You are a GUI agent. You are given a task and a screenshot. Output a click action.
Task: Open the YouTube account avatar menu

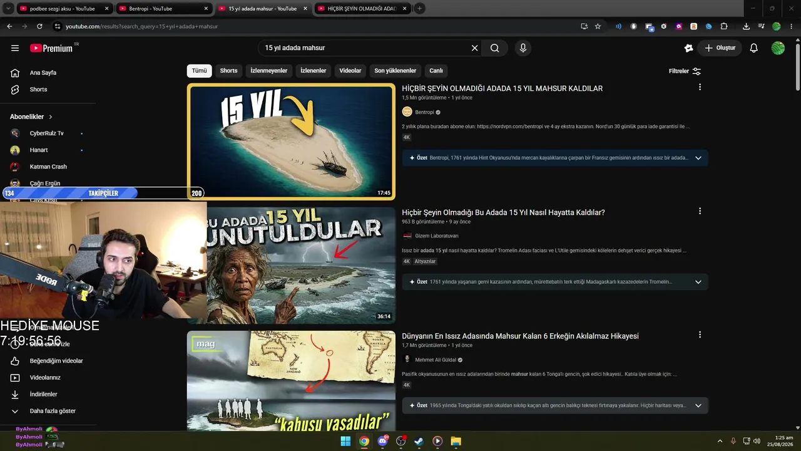coord(778,48)
